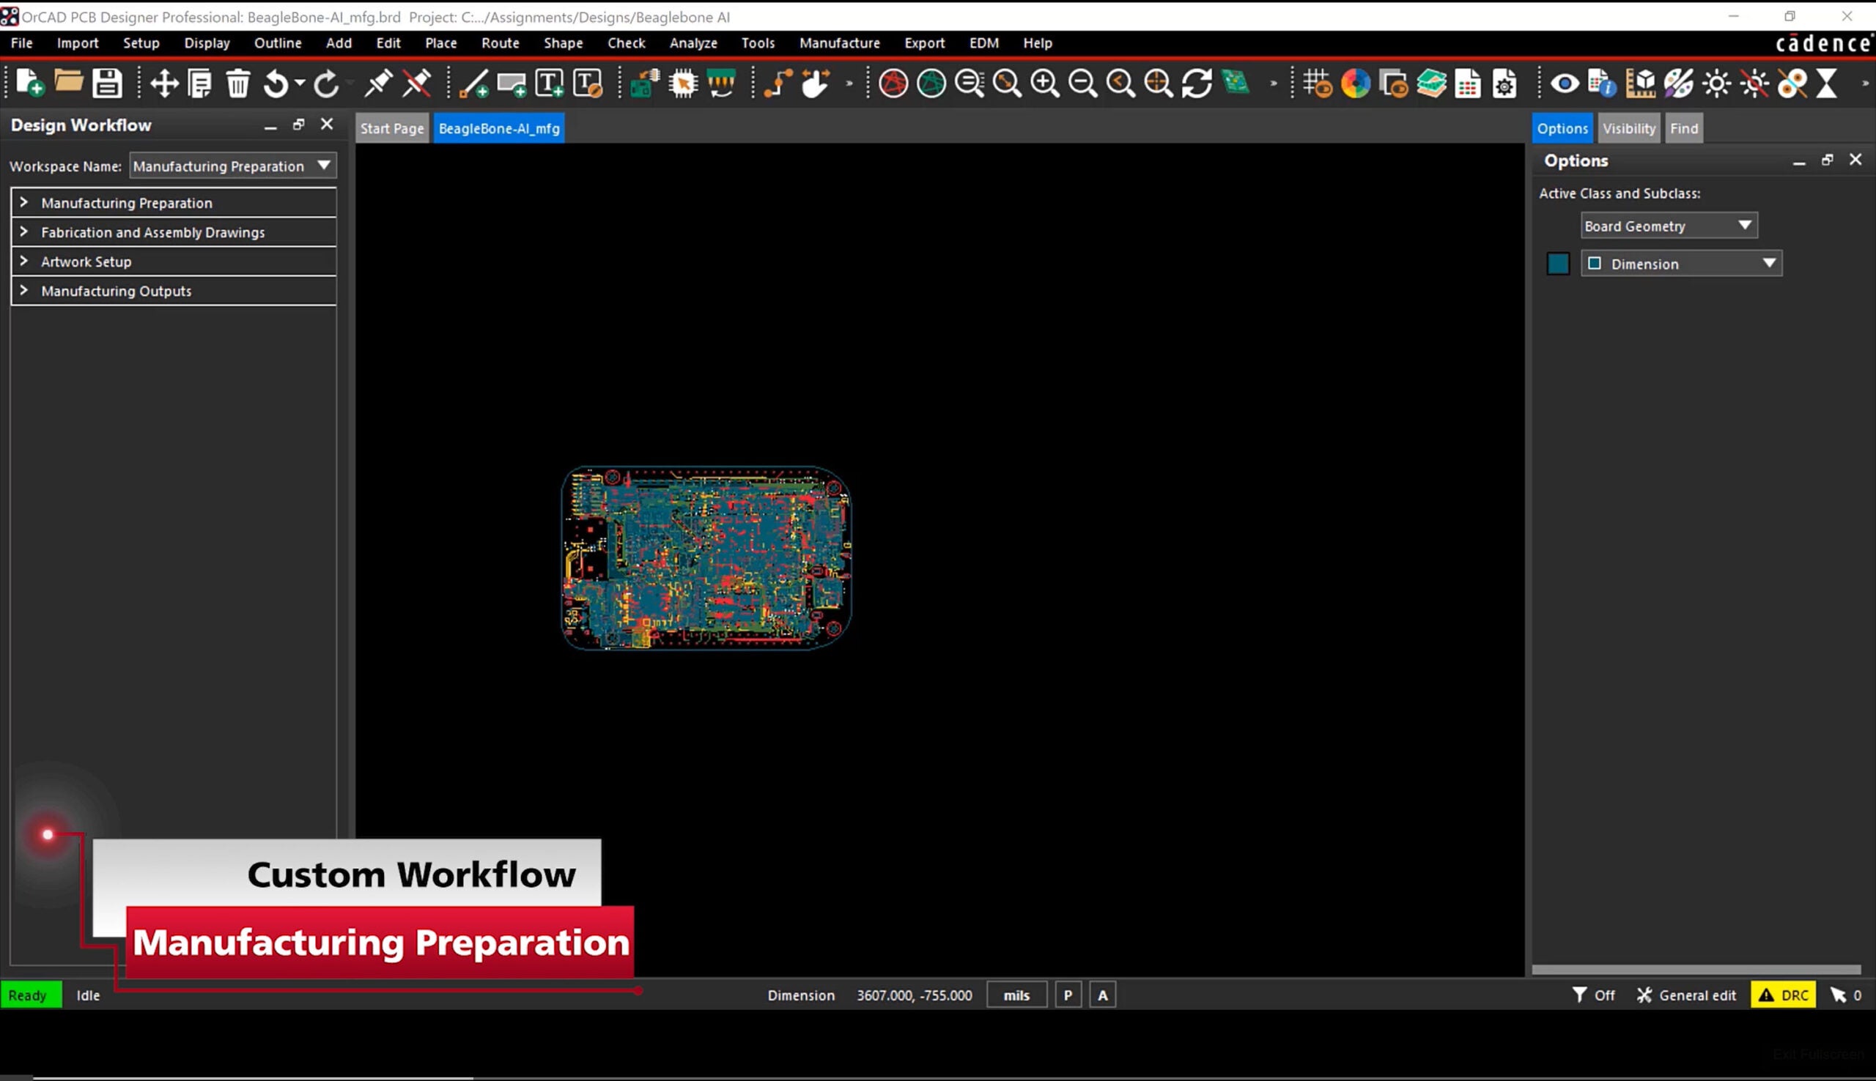Click the BeagleBone board in the canvas
The width and height of the screenshot is (1876, 1081).
tap(706, 557)
